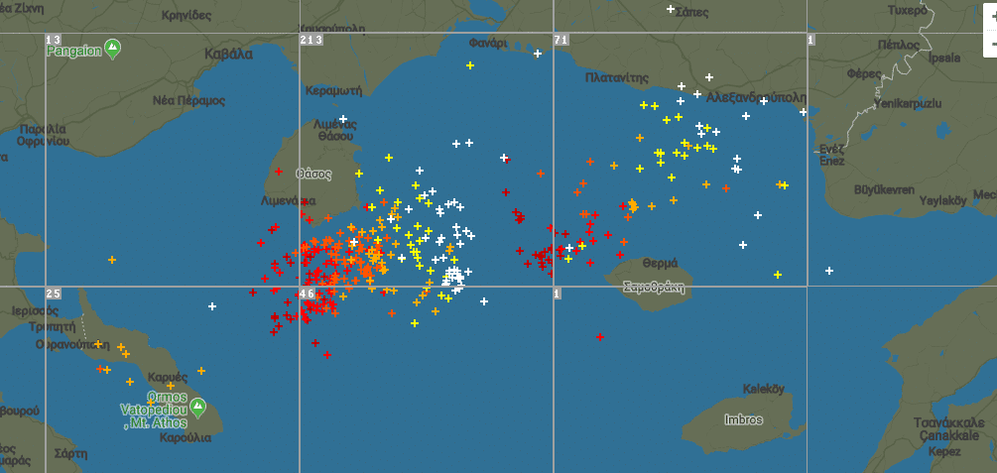
Task: Click the green Pangaion place name
Action: click(x=73, y=50)
